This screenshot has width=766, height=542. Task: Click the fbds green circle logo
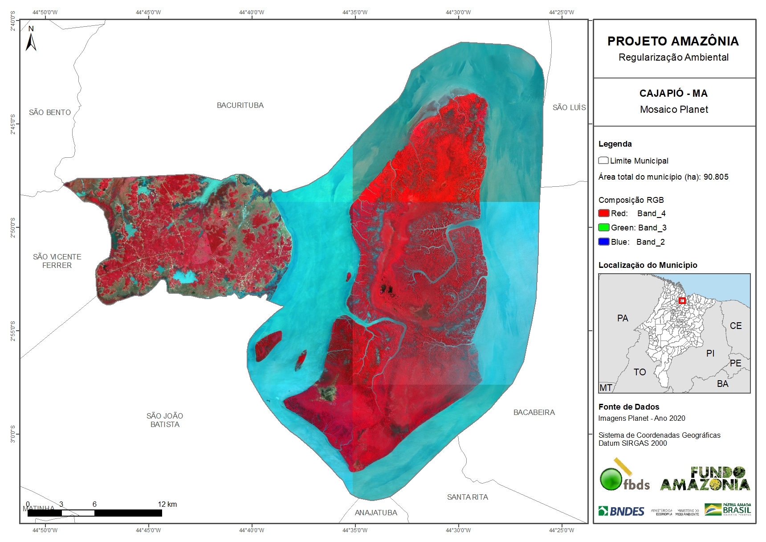(x=611, y=479)
